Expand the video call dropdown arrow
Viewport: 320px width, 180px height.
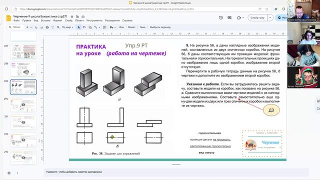(243, 18)
